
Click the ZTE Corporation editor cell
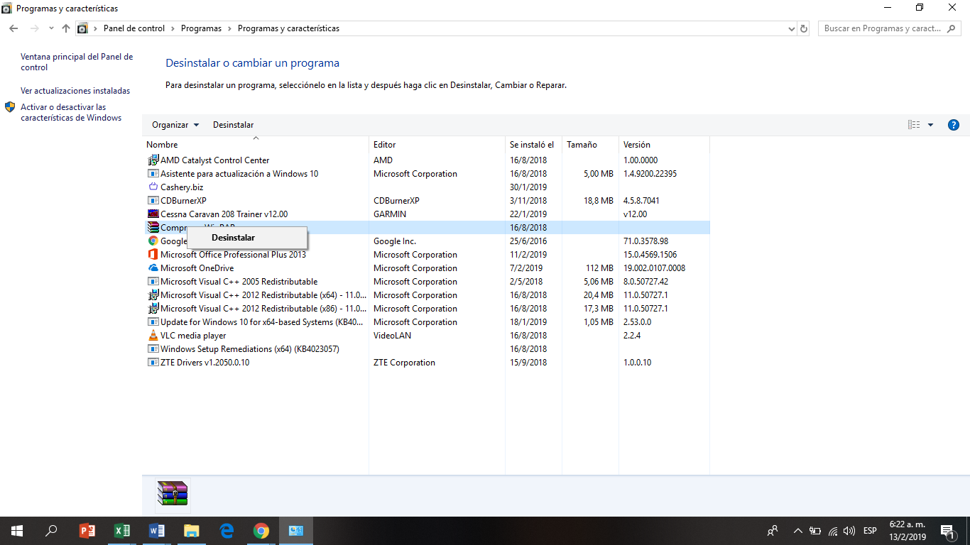click(404, 363)
